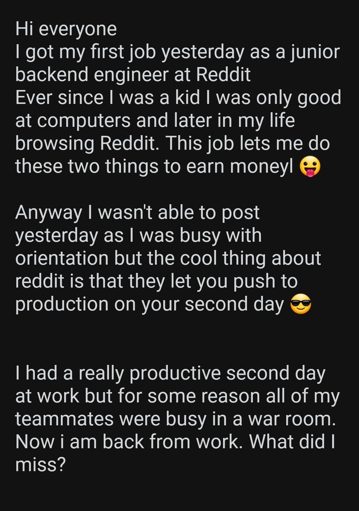The image size is (359, 511).
Task: Click the word 'computers' in the post
Action: pyautogui.click(x=83, y=121)
